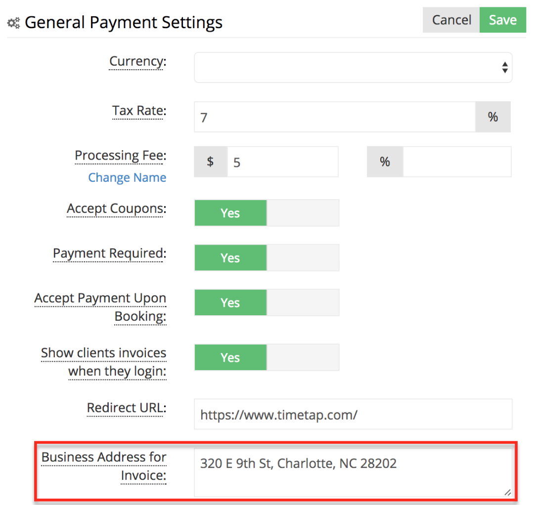Turn off showing clients invoices when they login

pos(302,357)
